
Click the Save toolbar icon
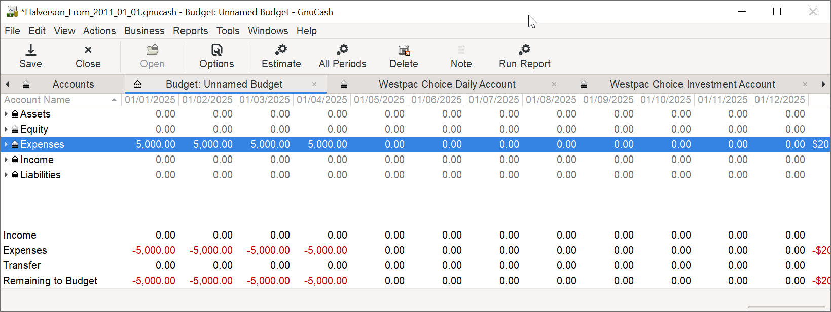(30, 50)
